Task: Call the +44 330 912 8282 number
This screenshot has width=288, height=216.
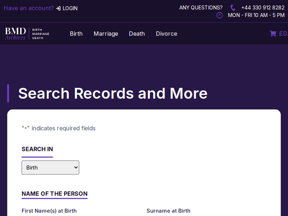Action: click(263, 8)
